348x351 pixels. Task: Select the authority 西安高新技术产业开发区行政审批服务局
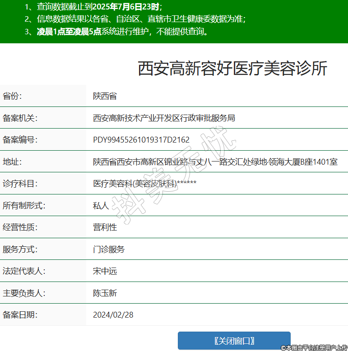[164, 118]
